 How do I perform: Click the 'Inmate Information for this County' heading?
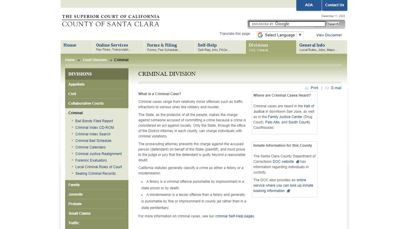[283, 146]
